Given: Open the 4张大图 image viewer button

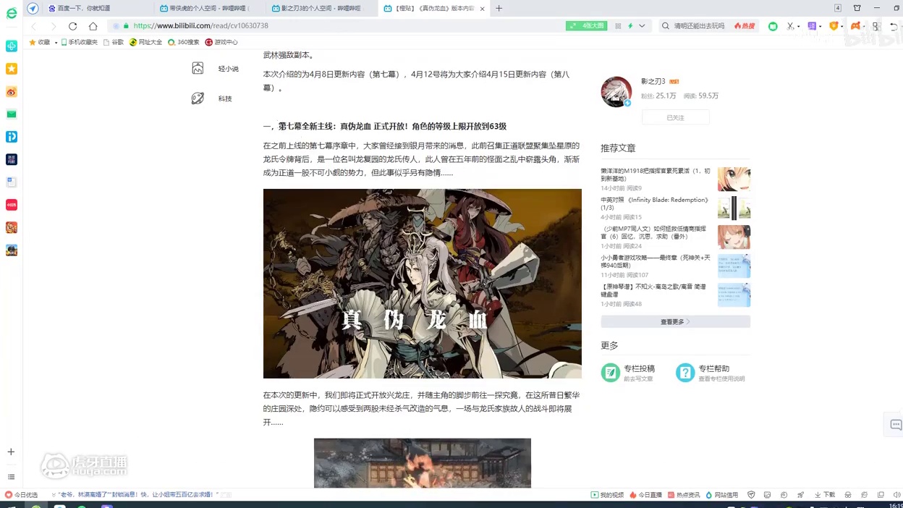Looking at the screenshot, I should tap(587, 26).
